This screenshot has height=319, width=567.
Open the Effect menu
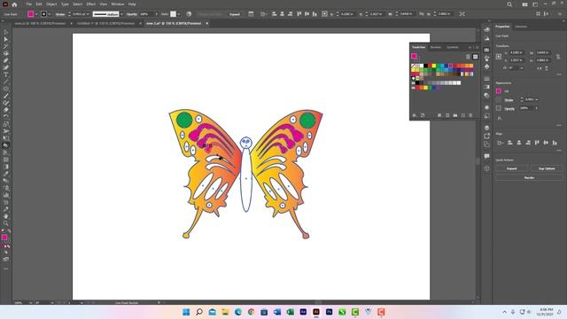point(90,4)
